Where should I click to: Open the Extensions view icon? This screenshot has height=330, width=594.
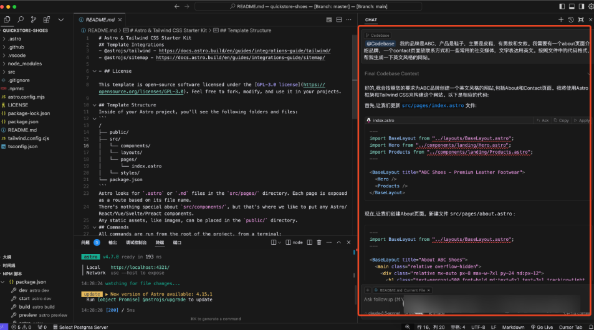pos(47,19)
